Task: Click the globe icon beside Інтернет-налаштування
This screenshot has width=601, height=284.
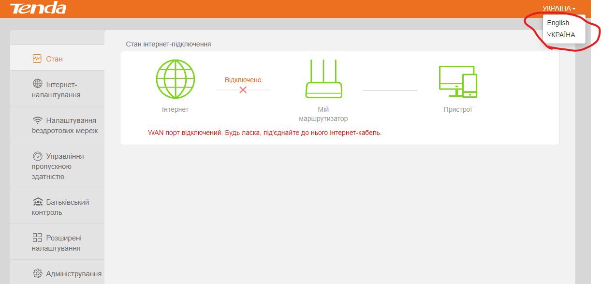Action: point(37,84)
